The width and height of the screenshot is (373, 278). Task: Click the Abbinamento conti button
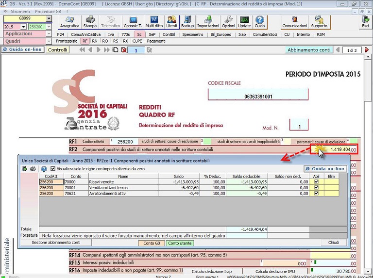click(x=309, y=49)
